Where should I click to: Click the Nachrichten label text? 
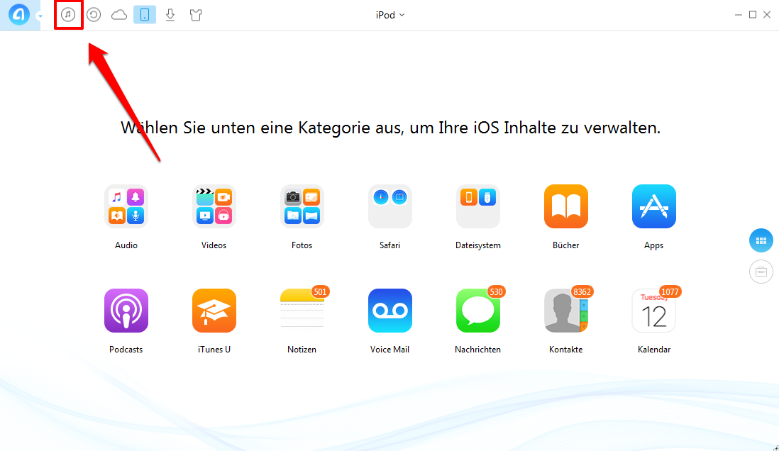(x=478, y=350)
